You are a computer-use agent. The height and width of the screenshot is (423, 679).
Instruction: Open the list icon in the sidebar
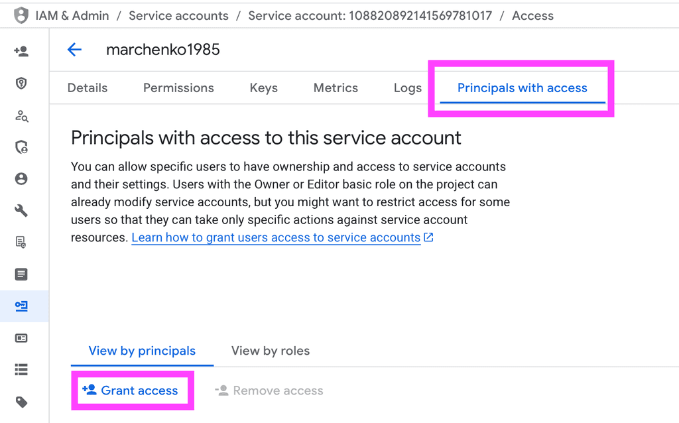click(x=21, y=369)
